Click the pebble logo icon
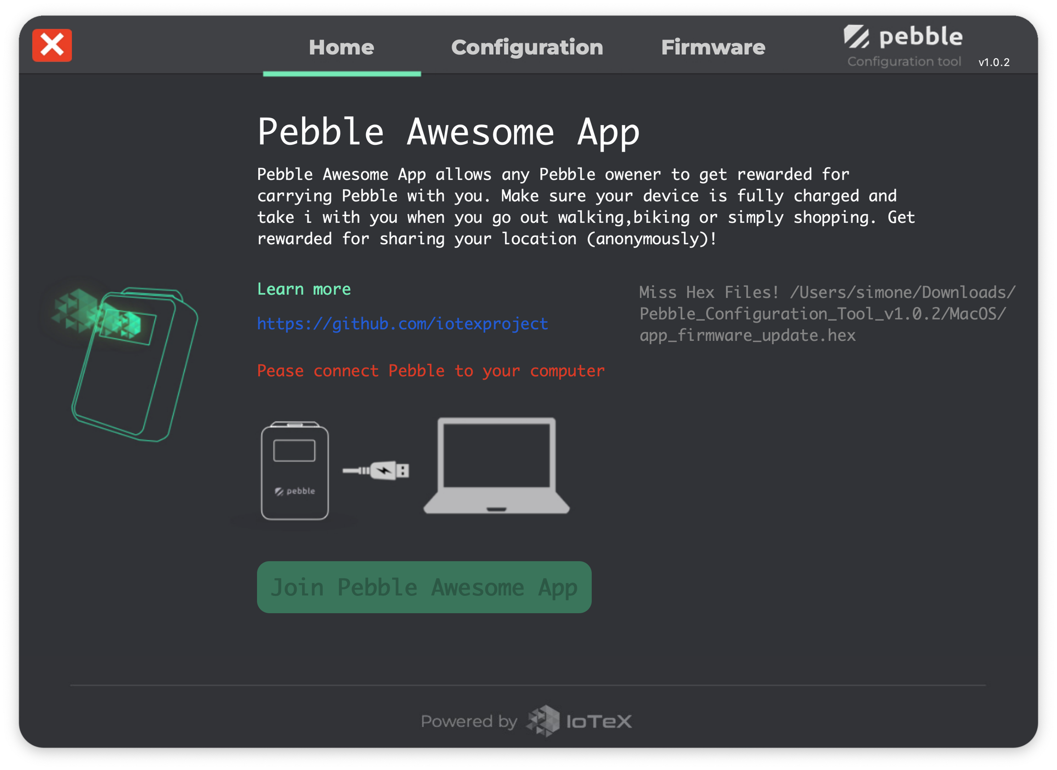Image resolution: width=1057 pixels, height=770 pixels. [x=857, y=37]
